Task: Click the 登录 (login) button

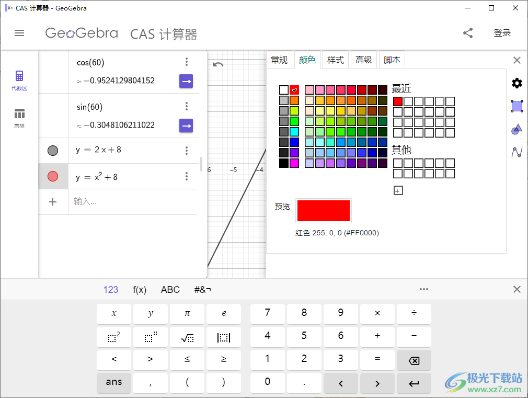Action: (502, 32)
